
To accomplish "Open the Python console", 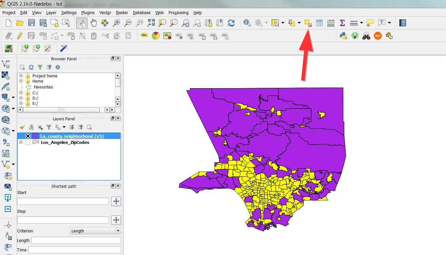I will (x=343, y=36).
